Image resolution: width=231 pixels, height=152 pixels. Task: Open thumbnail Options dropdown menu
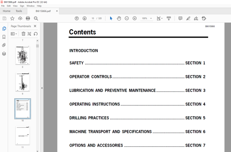coord(14,34)
